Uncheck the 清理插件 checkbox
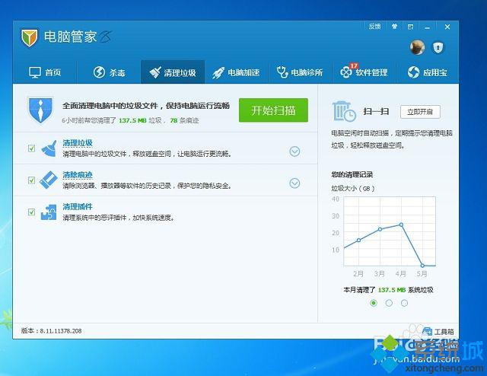Screen dimensions: 487x376 31,212
